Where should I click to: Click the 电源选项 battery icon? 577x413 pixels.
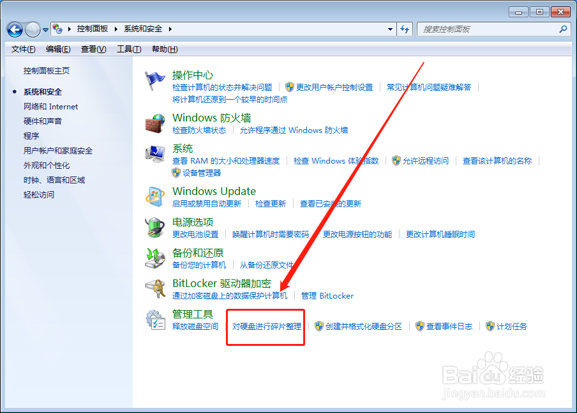[x=155, y=227]
